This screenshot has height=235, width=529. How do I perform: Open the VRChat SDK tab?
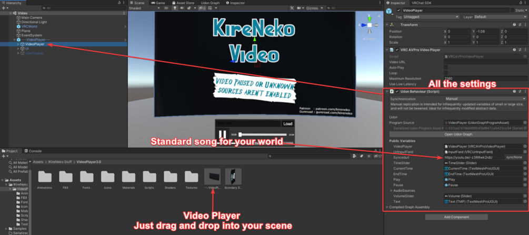click(x=422, y=3)
